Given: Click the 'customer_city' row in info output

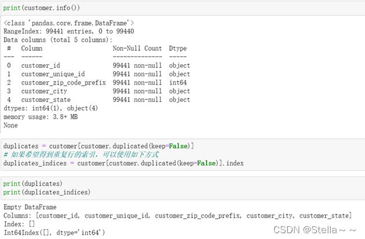Looking at the screenshot, I should [x=98, y=91].
